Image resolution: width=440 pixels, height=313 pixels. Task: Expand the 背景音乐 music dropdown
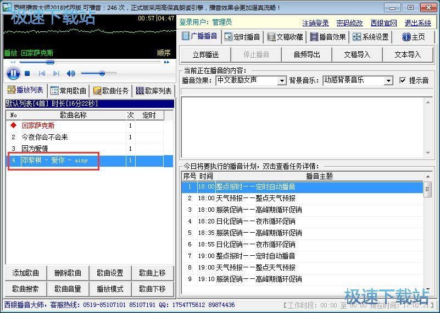click(388, 81)
